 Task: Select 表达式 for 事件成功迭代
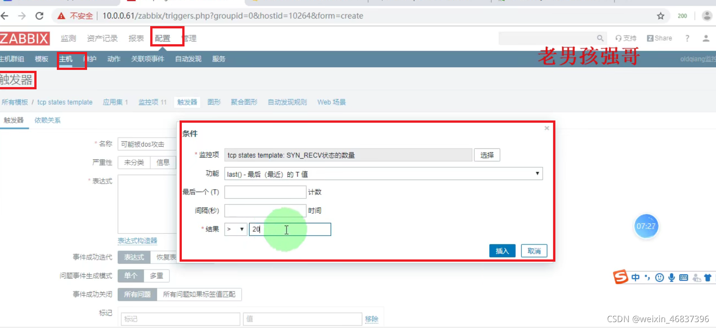(134, 257)
